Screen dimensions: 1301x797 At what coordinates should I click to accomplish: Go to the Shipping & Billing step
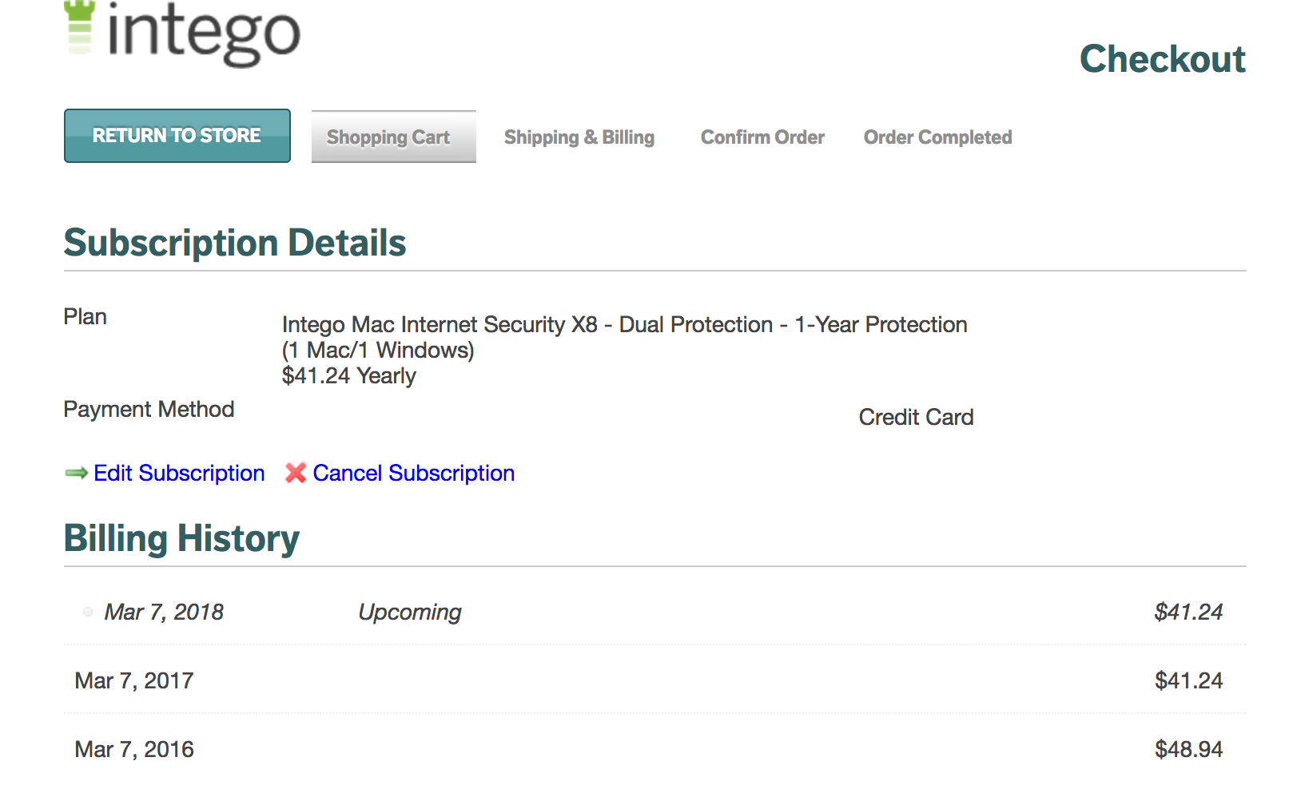(579, 137)
